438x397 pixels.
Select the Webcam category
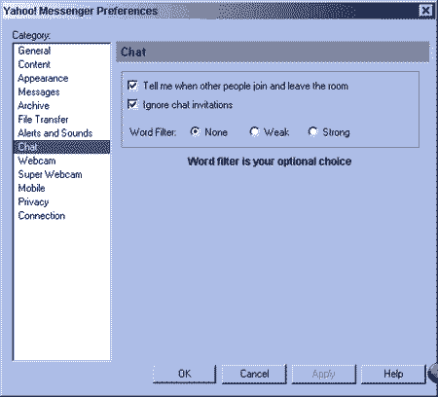pyautogui.click(x=37, y=161)
